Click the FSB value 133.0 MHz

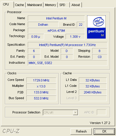pos(41,92)
